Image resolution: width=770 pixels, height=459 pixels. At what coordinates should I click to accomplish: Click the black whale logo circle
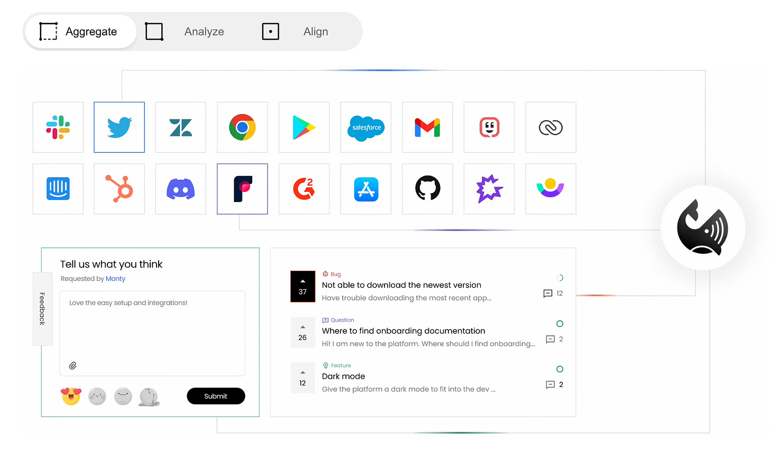pos(703,228)
